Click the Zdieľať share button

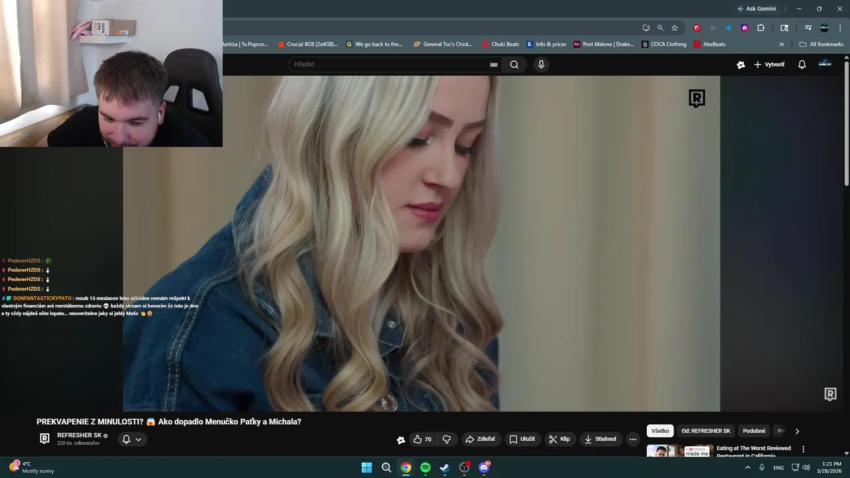click(x=480, y=439)
